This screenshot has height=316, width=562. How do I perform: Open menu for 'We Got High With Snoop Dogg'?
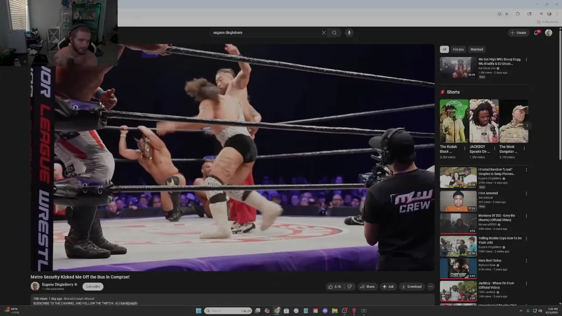(526, 60)
